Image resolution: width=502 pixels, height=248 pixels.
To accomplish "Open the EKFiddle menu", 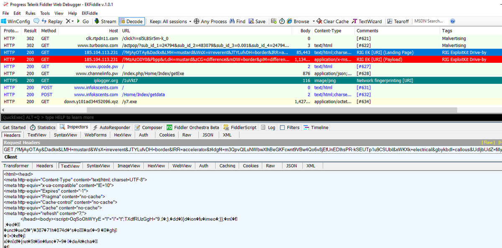I will tap(90, 13).
